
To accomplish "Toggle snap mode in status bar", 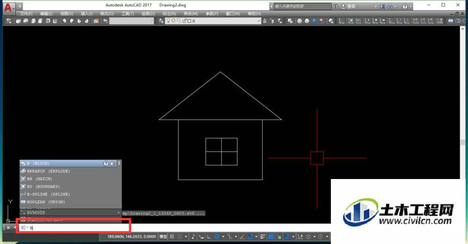I will click(180, 237).
